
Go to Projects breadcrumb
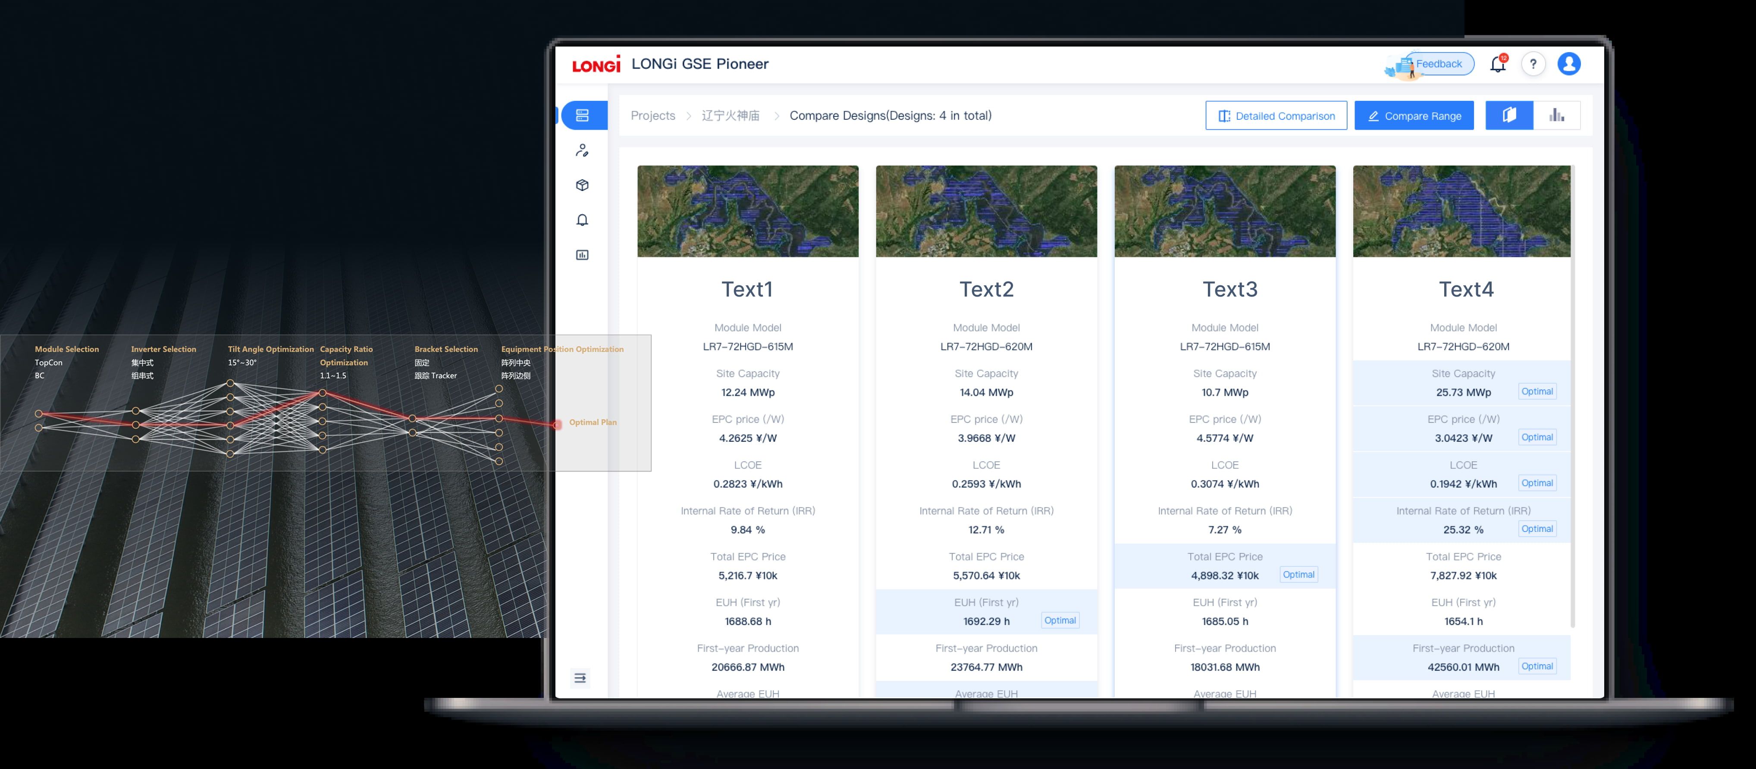pyautogui.click(x=652, y=116)
